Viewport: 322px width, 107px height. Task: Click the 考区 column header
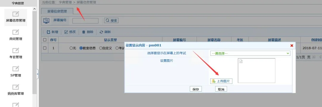pos(240,40)
